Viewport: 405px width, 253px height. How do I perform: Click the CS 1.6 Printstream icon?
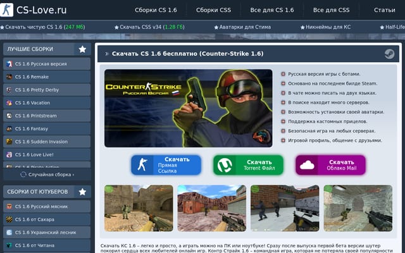pyautogui.click(x=9, y=116)
